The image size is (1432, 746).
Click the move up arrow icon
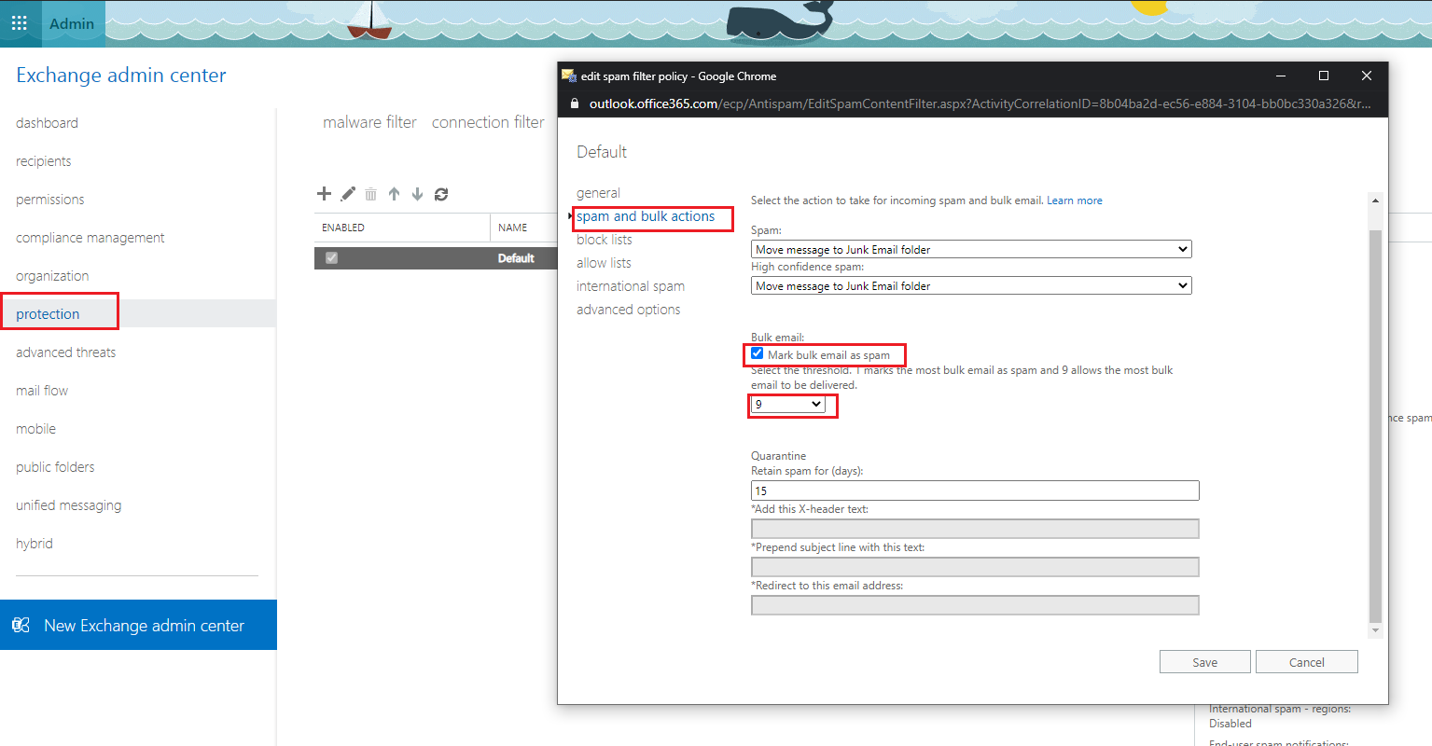pos(395,194)
